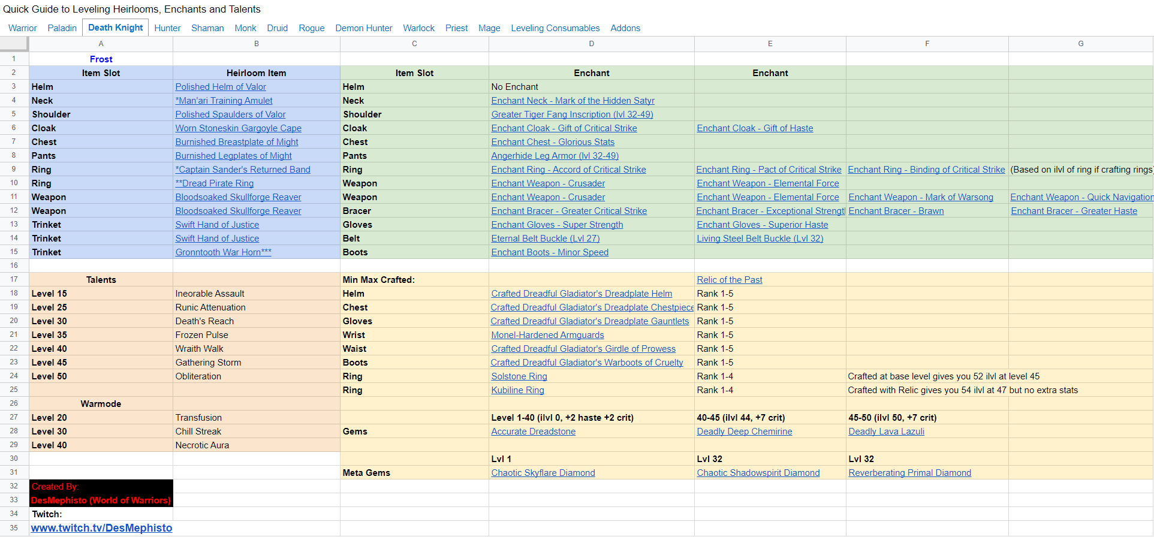
Task: Open the Accurate Dreadstone gem link
Action: pos(533,432)
